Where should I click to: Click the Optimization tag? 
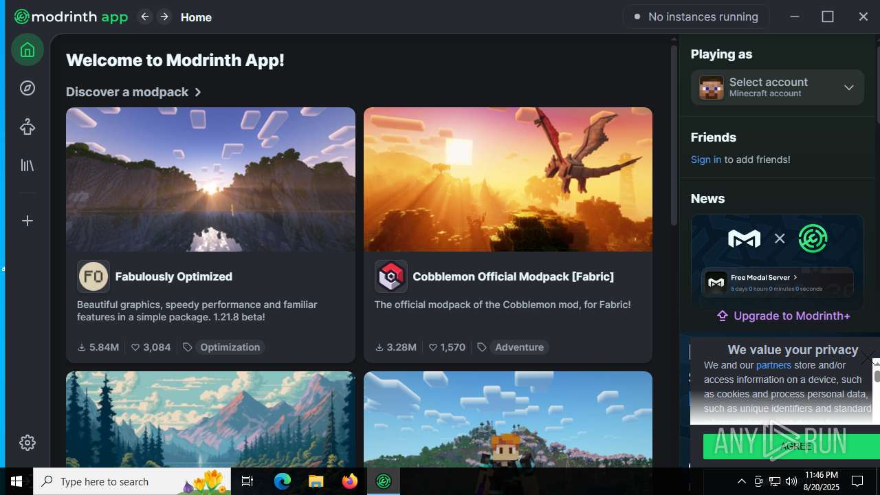[230, 347]
